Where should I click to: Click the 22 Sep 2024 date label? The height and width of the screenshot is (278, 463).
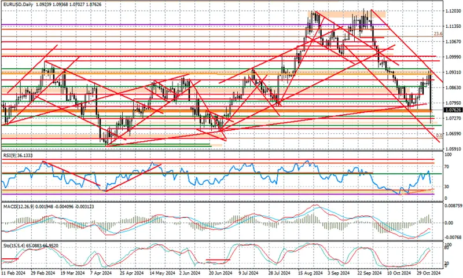369,273
